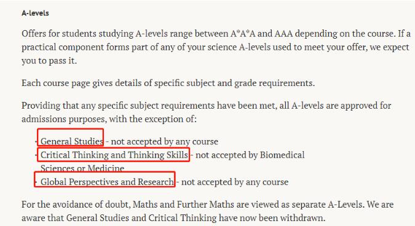Image resolution: width=415 pixels, height=226 pixels.
Task: Select the boxed General Studies text
Action: coord(72,141)
